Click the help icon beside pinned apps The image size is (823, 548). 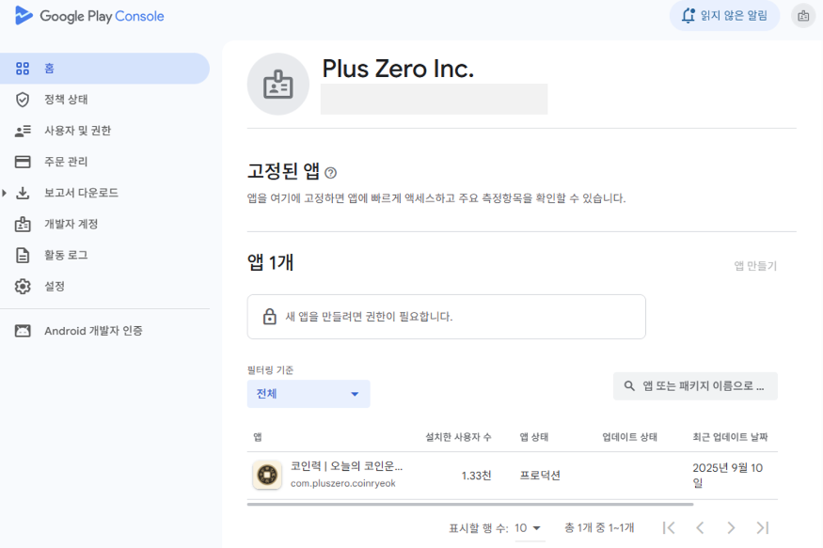330,173
